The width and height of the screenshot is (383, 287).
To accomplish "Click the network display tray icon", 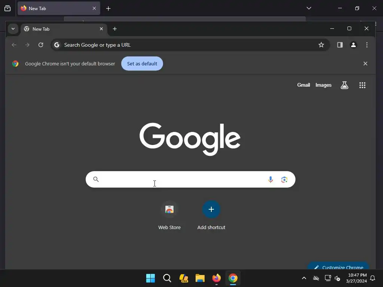I will point(328,278).
